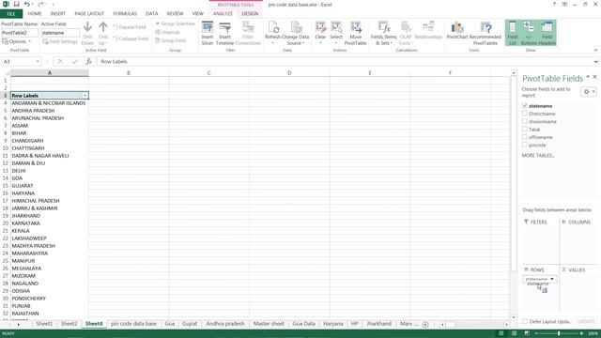
Task: Add a new sheet with plus icon
Action: (425, 325)
